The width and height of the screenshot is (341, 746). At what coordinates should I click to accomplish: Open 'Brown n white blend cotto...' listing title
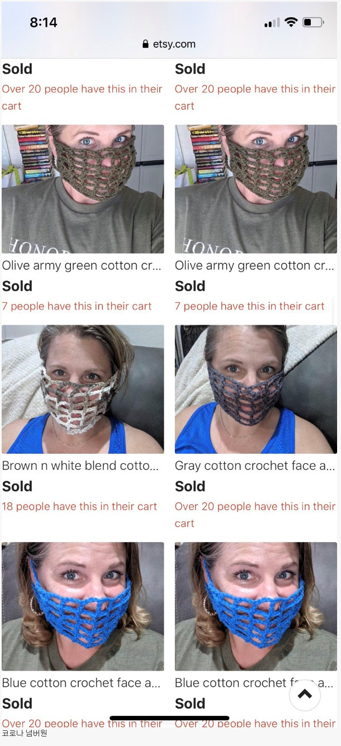80,465
